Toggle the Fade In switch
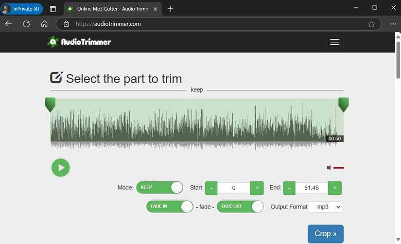Viewport: 401px width, 244px height. 170,207
